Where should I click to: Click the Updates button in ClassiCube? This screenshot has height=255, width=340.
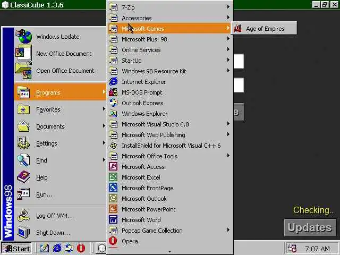click(310, 227)
